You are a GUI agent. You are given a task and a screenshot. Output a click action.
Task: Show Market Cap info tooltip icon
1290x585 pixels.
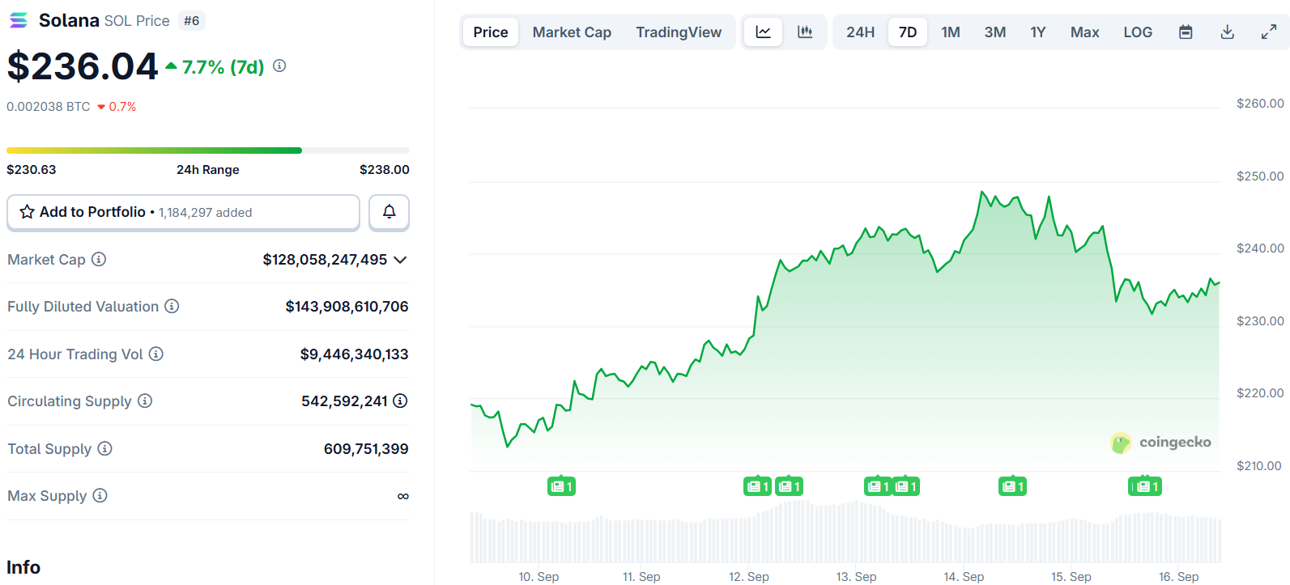tap(99, 259)
